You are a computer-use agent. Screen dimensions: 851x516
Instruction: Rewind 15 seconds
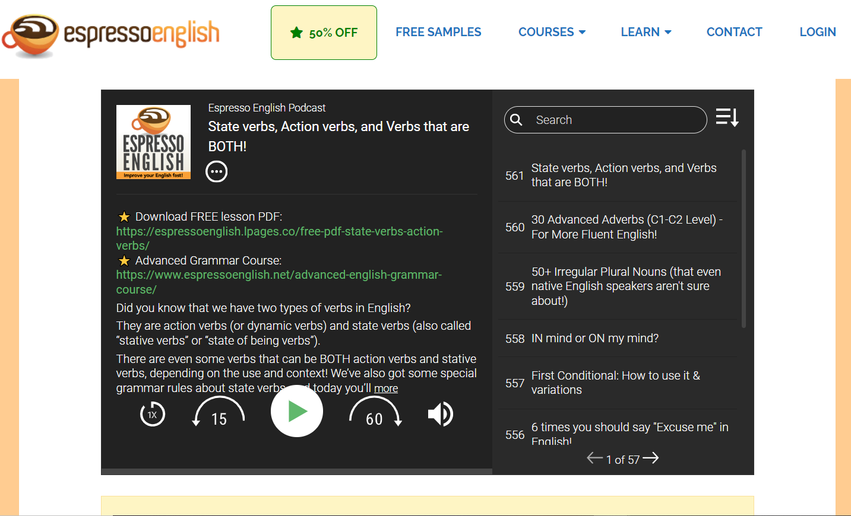tap(219, 412)
